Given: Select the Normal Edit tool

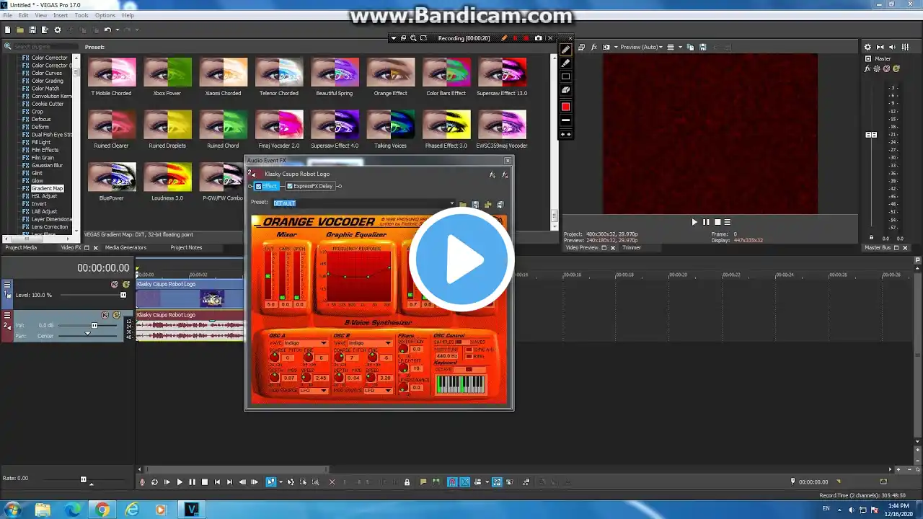Looking at the screenshot, I should point(271,482).
